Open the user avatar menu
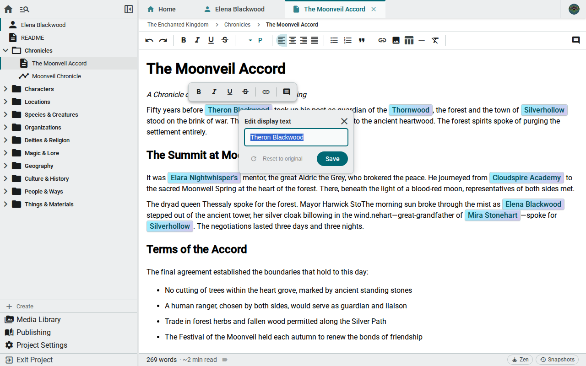The width and height of the screenshot is (586, 366). 574,9
